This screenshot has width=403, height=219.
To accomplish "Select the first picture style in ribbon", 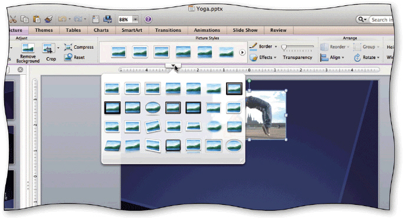I will [119, 52].
